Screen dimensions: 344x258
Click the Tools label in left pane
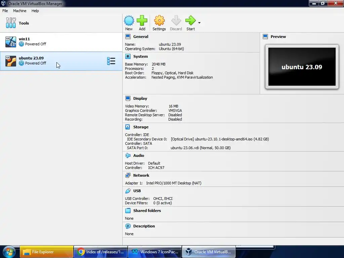(x=24, y=23)
